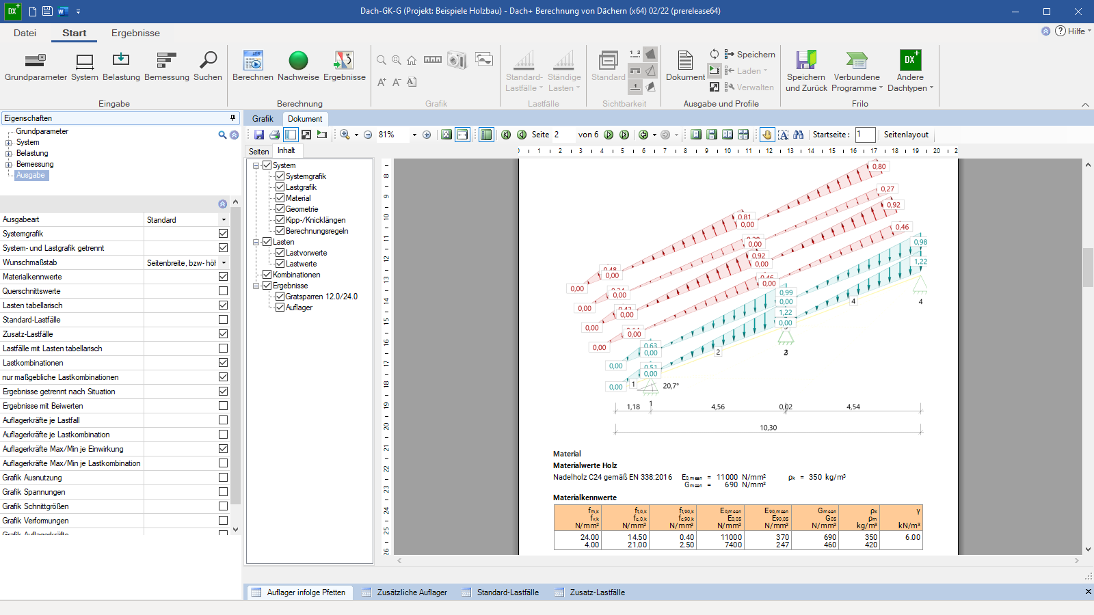Open Wunschmaßstab dropdown
This screenshot has width=1094, height=615.
(x=224, y=263)
